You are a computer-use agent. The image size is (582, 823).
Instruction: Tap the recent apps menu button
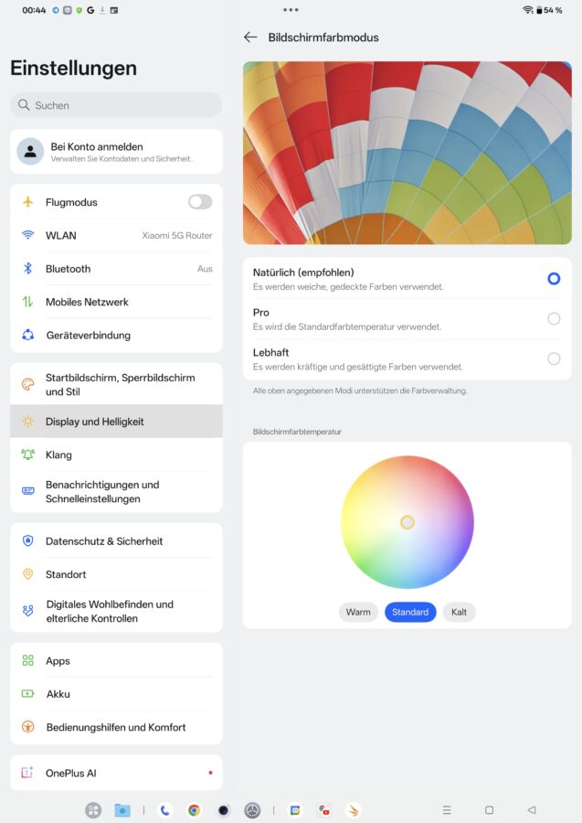pos(447,810)
